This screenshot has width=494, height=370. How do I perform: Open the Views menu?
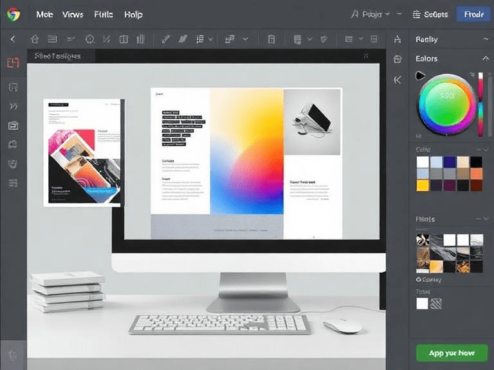click(73, 14)
